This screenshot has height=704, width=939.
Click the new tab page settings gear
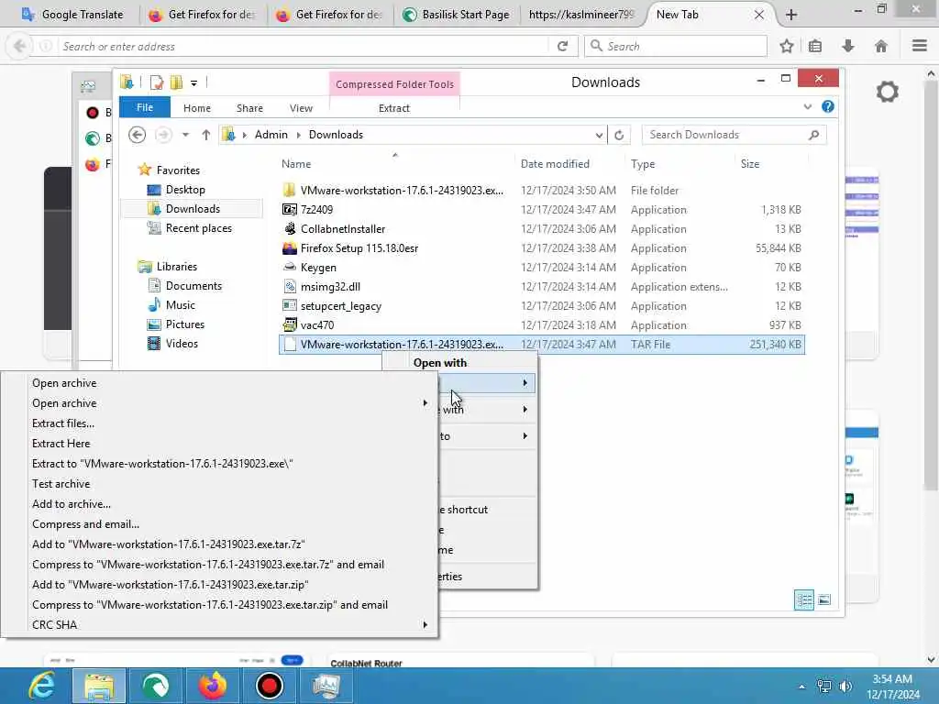887,92
